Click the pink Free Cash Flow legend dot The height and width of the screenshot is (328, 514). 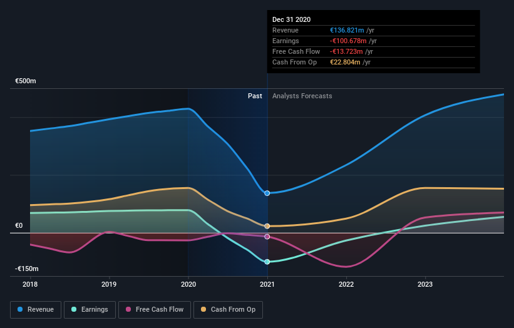(x=128, y=309)
